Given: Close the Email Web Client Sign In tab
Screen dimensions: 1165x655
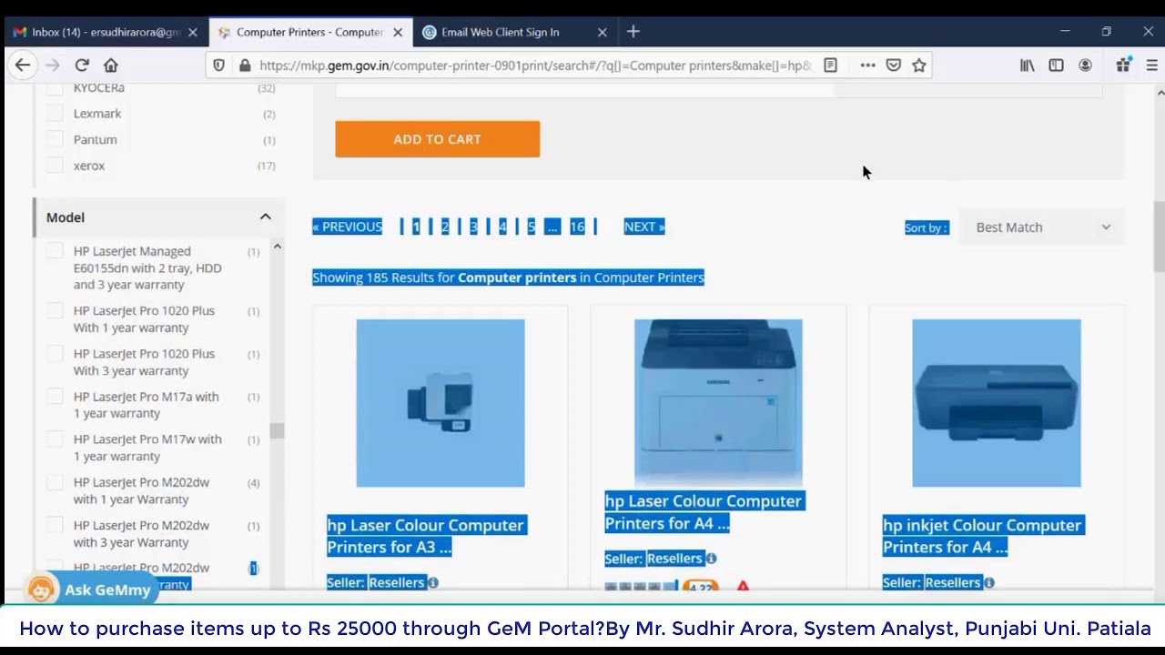Looking at the screenshot, I should tap(602, 32).
